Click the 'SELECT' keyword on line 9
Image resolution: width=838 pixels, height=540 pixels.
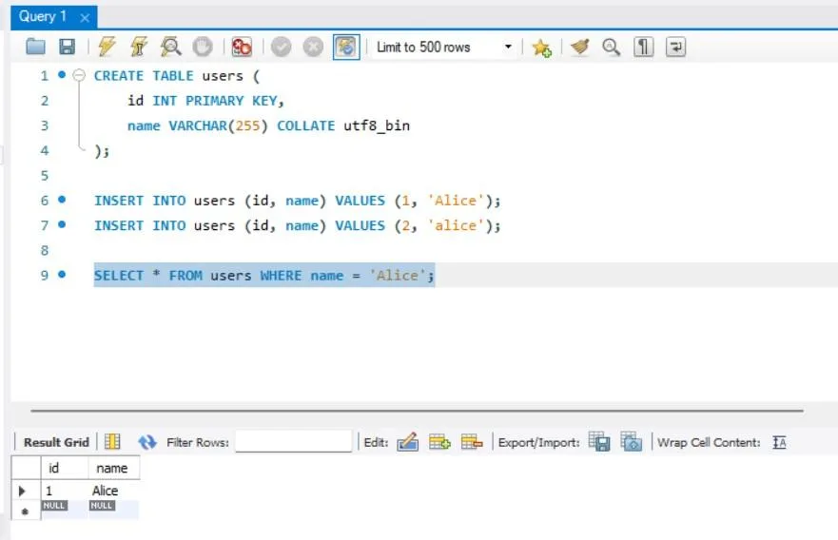click(x=119, y=275)
